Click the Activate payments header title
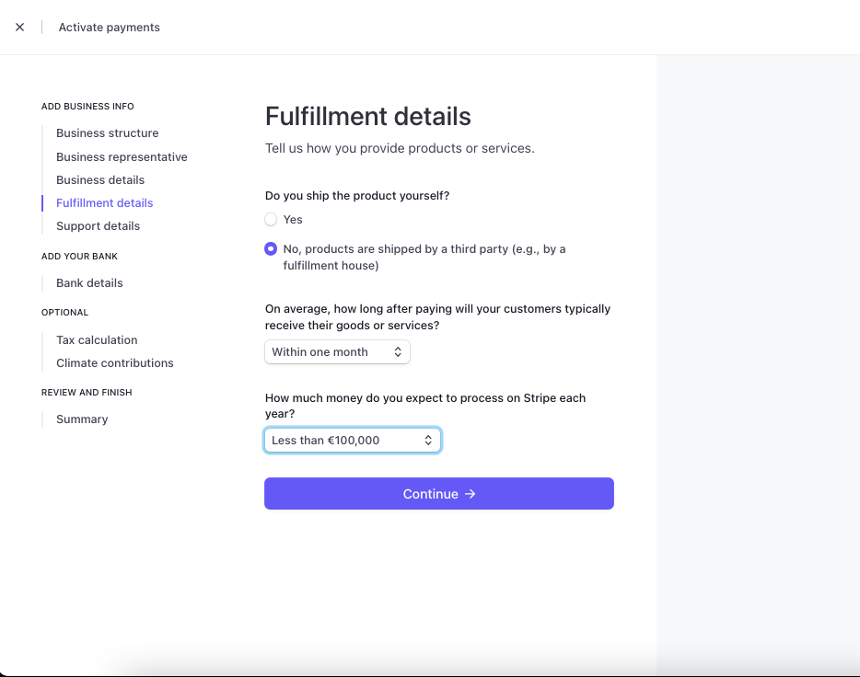The width and height of the screenshot is (860, 677). pos(109,28)
